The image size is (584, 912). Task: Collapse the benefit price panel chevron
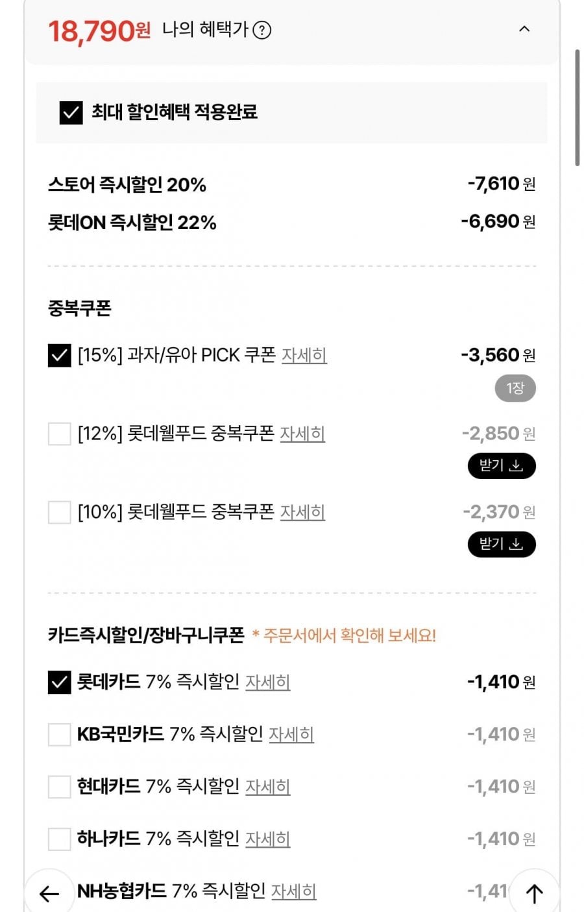coord(524,29)
